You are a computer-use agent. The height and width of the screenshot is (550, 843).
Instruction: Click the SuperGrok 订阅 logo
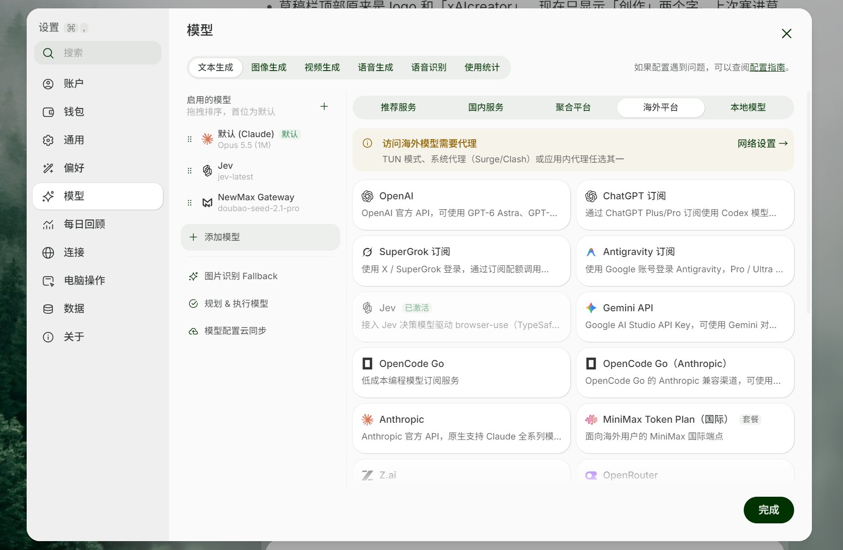(x=367, y=252)
